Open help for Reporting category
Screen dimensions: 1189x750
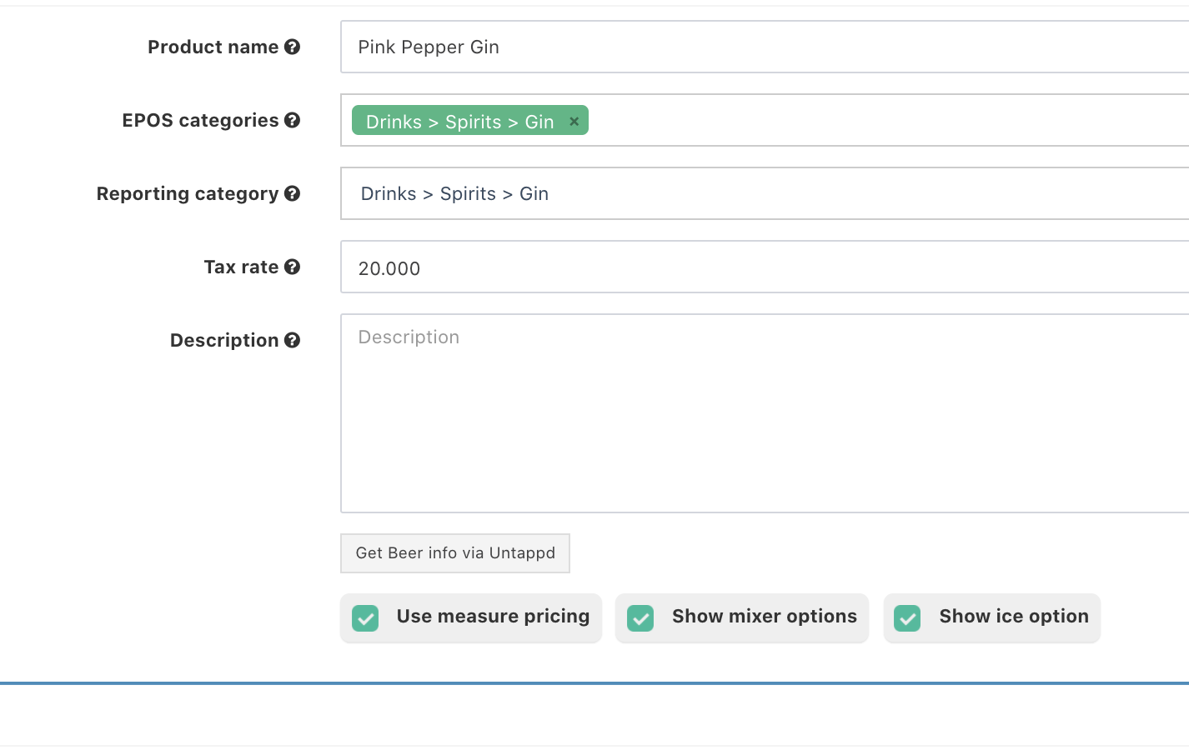[x=292, y=193]
